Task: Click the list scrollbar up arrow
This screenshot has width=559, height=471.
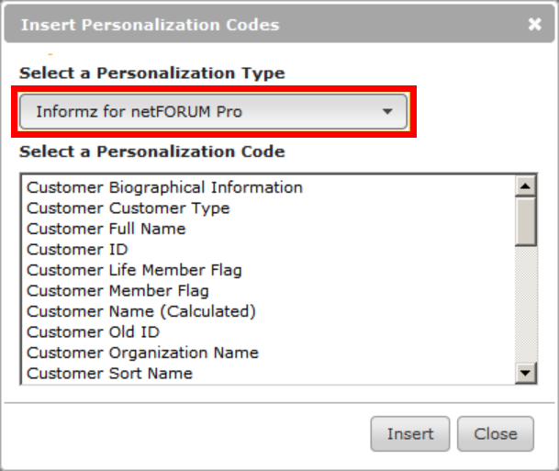Action: pos(525,185)
